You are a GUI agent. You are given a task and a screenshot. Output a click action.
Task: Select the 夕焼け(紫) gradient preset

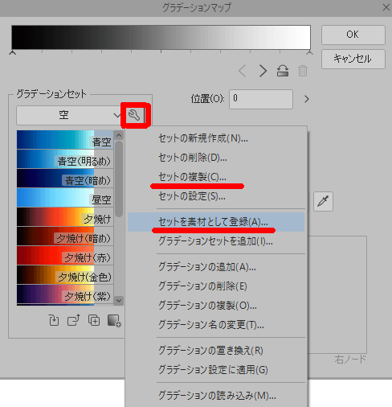coord(65,294)
